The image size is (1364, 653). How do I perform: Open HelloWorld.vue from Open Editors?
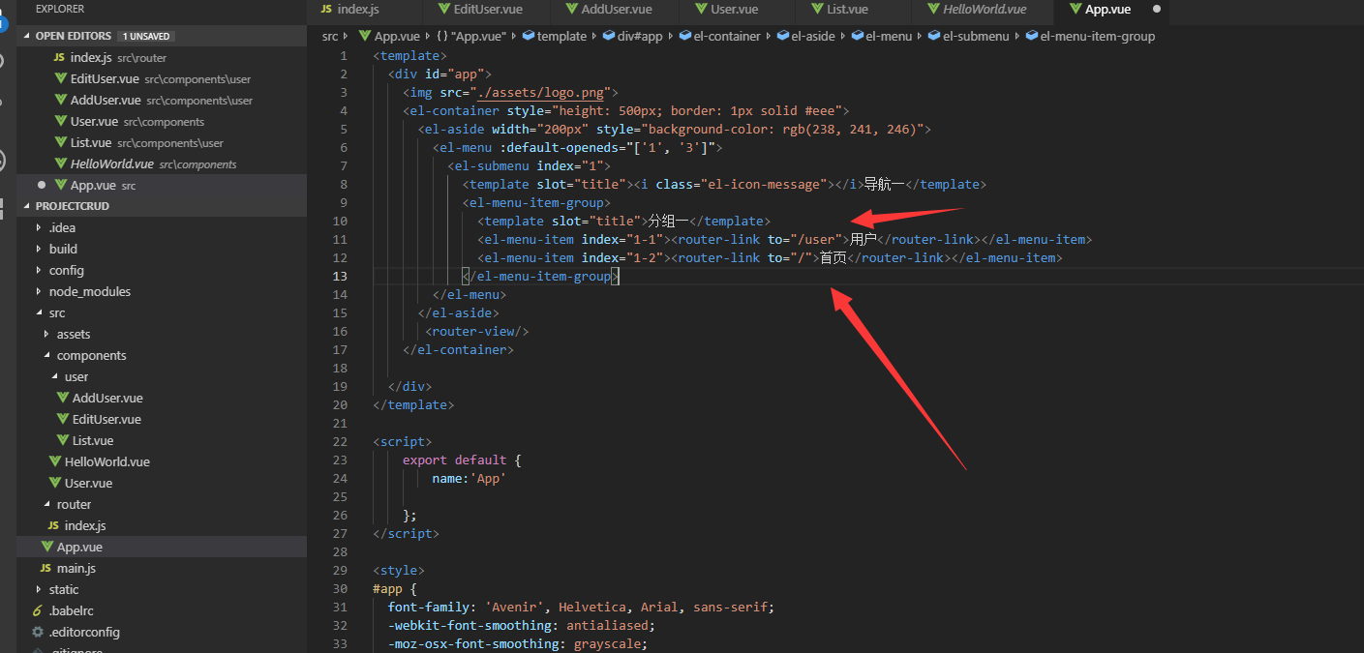(x=162, y=164)
